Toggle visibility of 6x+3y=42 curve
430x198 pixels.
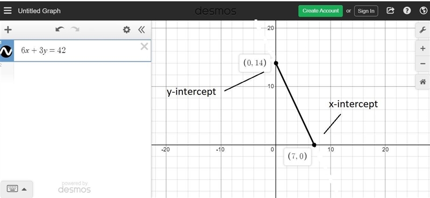(6, 51)
